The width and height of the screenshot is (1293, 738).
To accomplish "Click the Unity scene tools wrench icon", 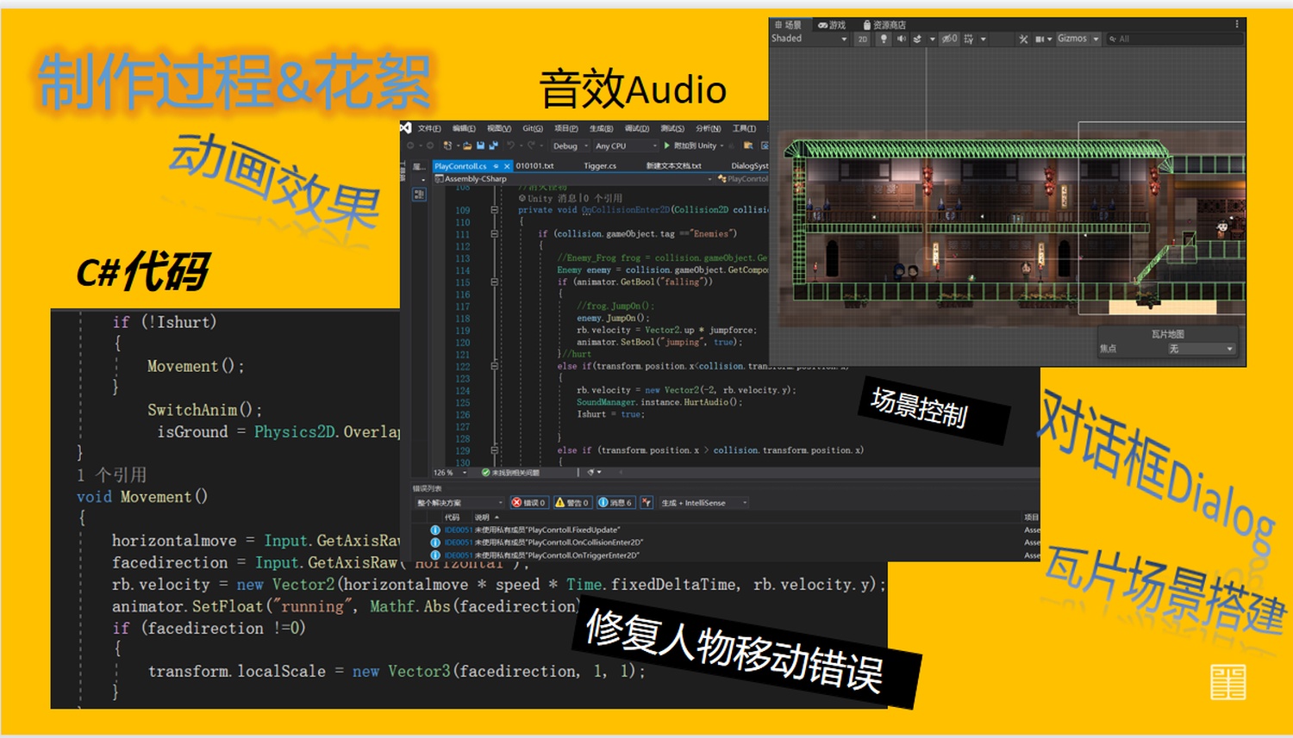I will coord(1023,39).
